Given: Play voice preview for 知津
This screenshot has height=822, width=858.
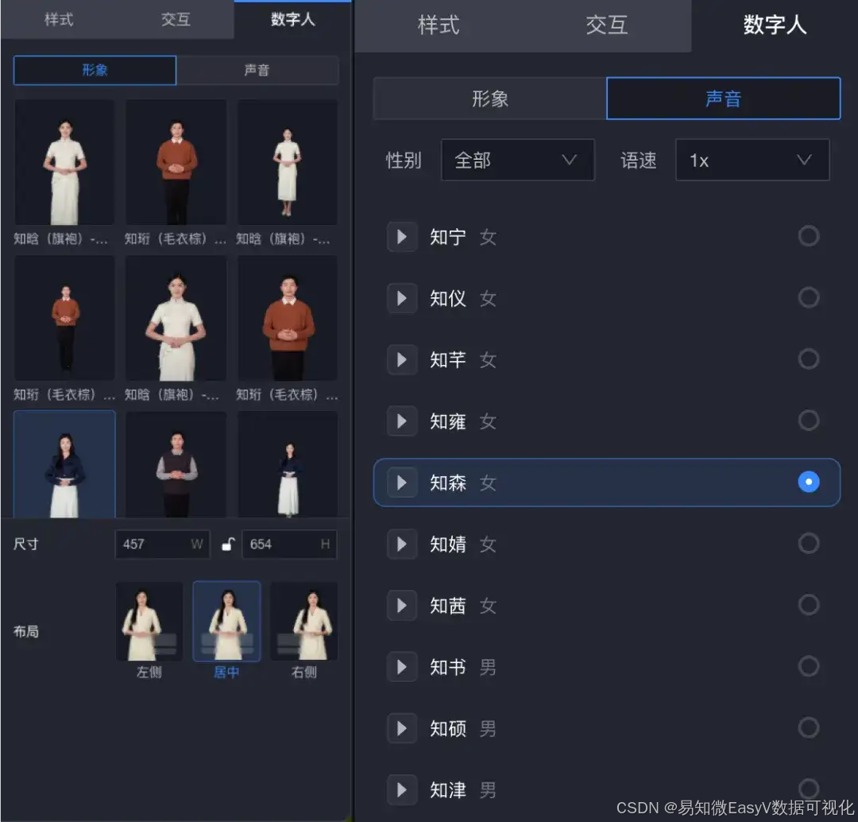Looking at the screenshot, I should click(402, 789).
